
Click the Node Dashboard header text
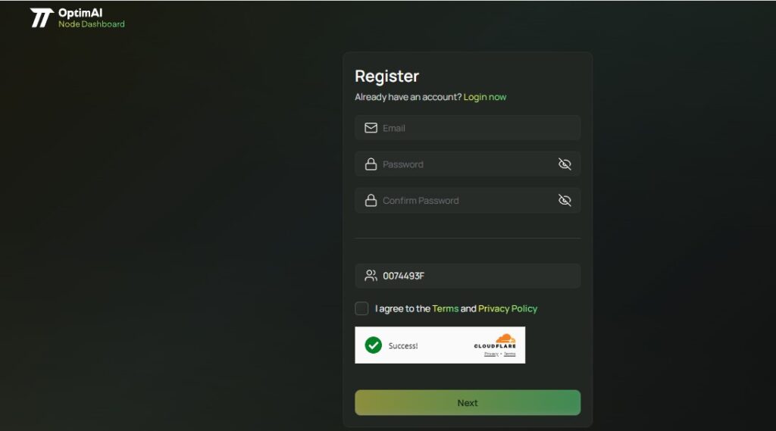pos(92,23)
